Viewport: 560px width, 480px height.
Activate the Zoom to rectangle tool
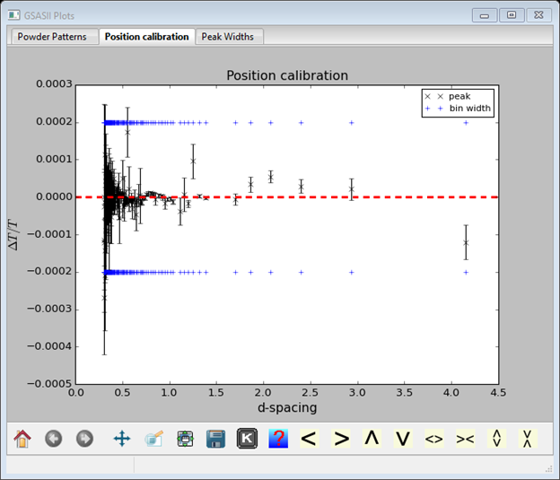pyautogui.click(x=153, y=439)
